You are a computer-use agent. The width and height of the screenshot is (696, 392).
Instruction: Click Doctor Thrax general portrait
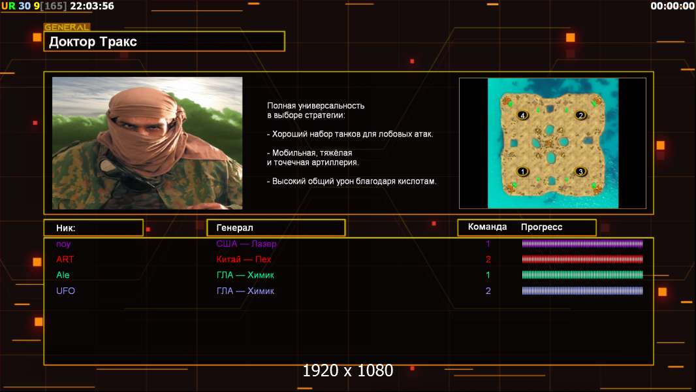tap(148, 143)
